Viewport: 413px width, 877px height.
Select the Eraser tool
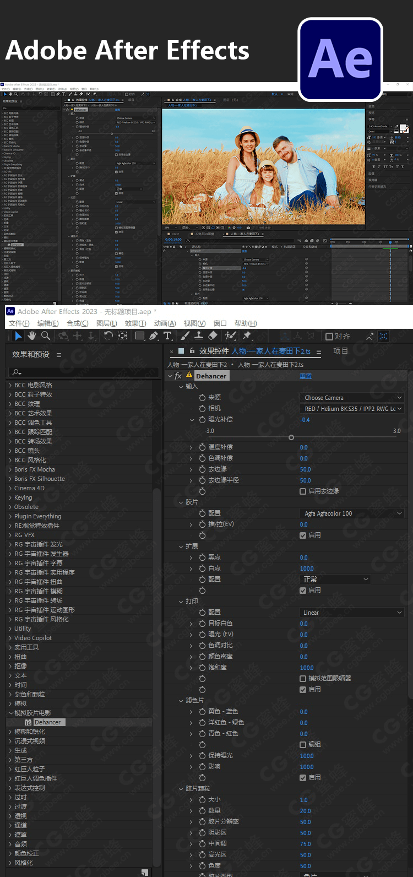[213, 335]
